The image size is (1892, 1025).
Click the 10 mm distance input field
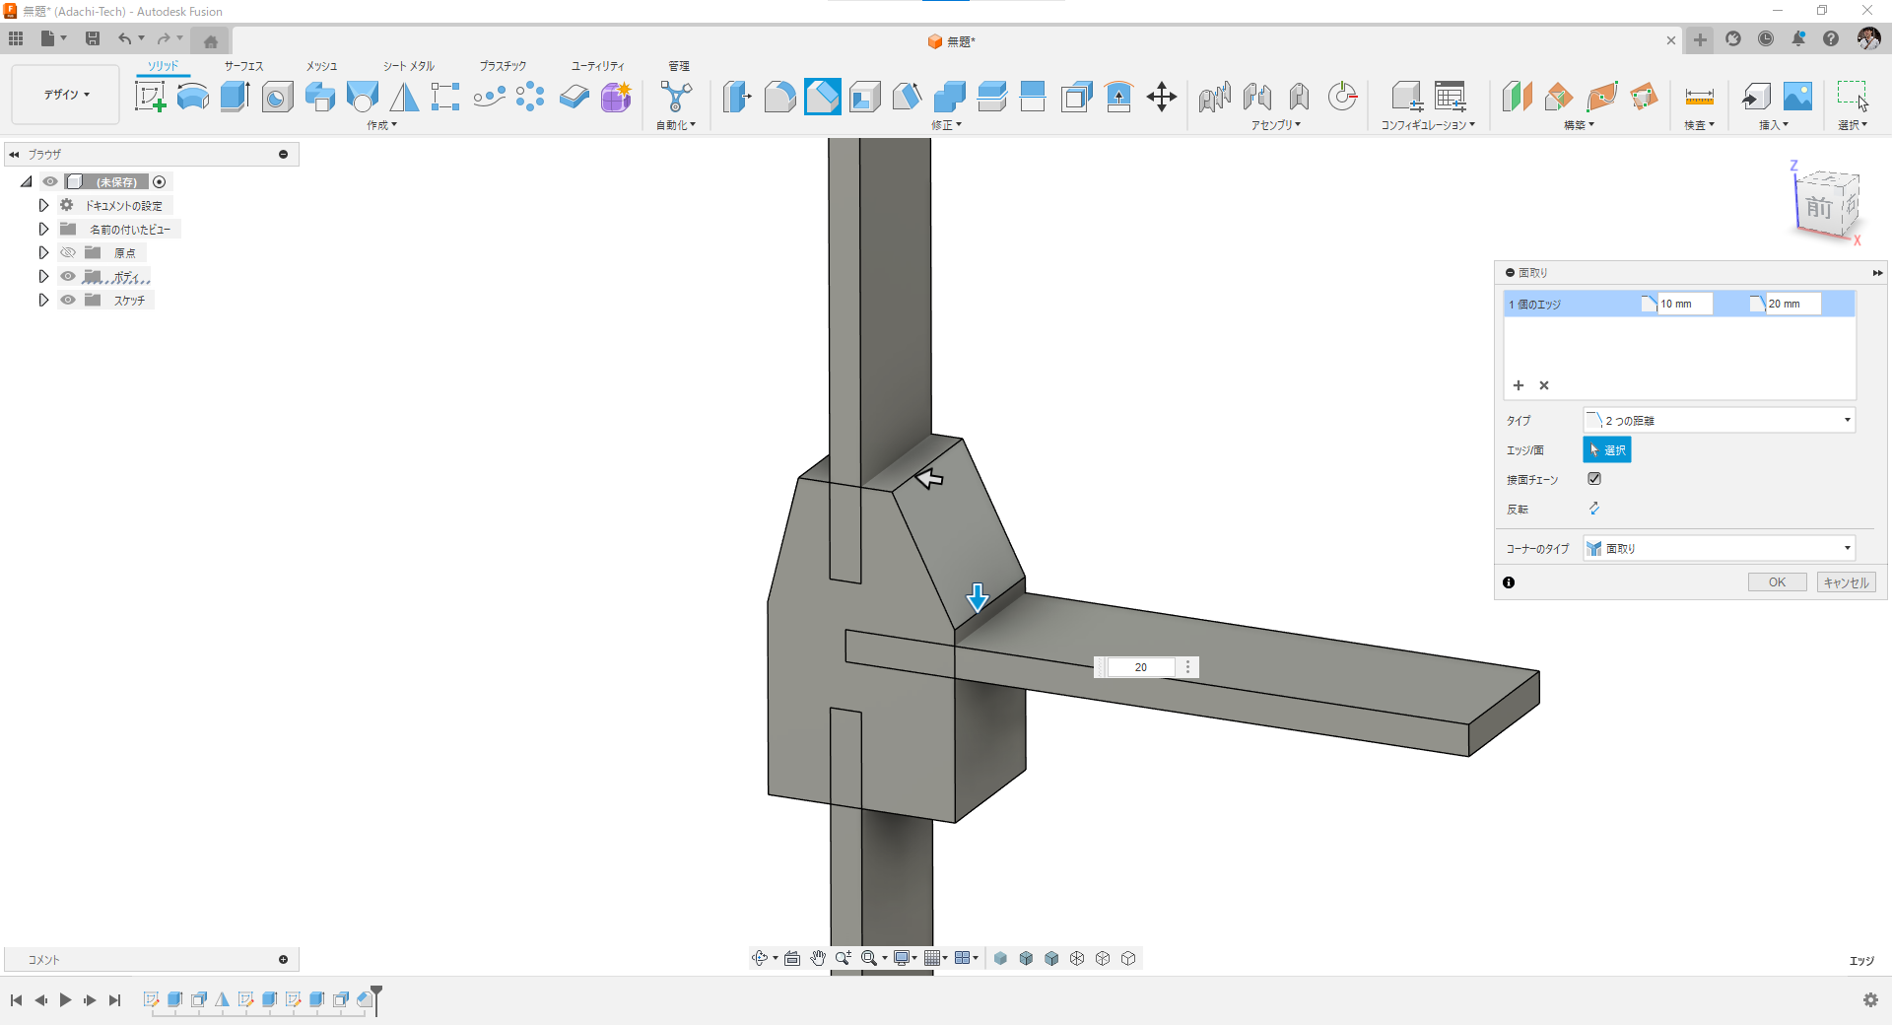(1684, 305)
